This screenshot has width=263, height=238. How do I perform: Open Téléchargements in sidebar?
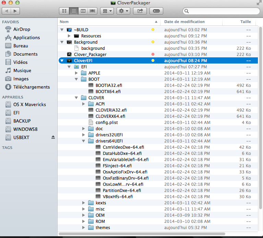[27, 87]
